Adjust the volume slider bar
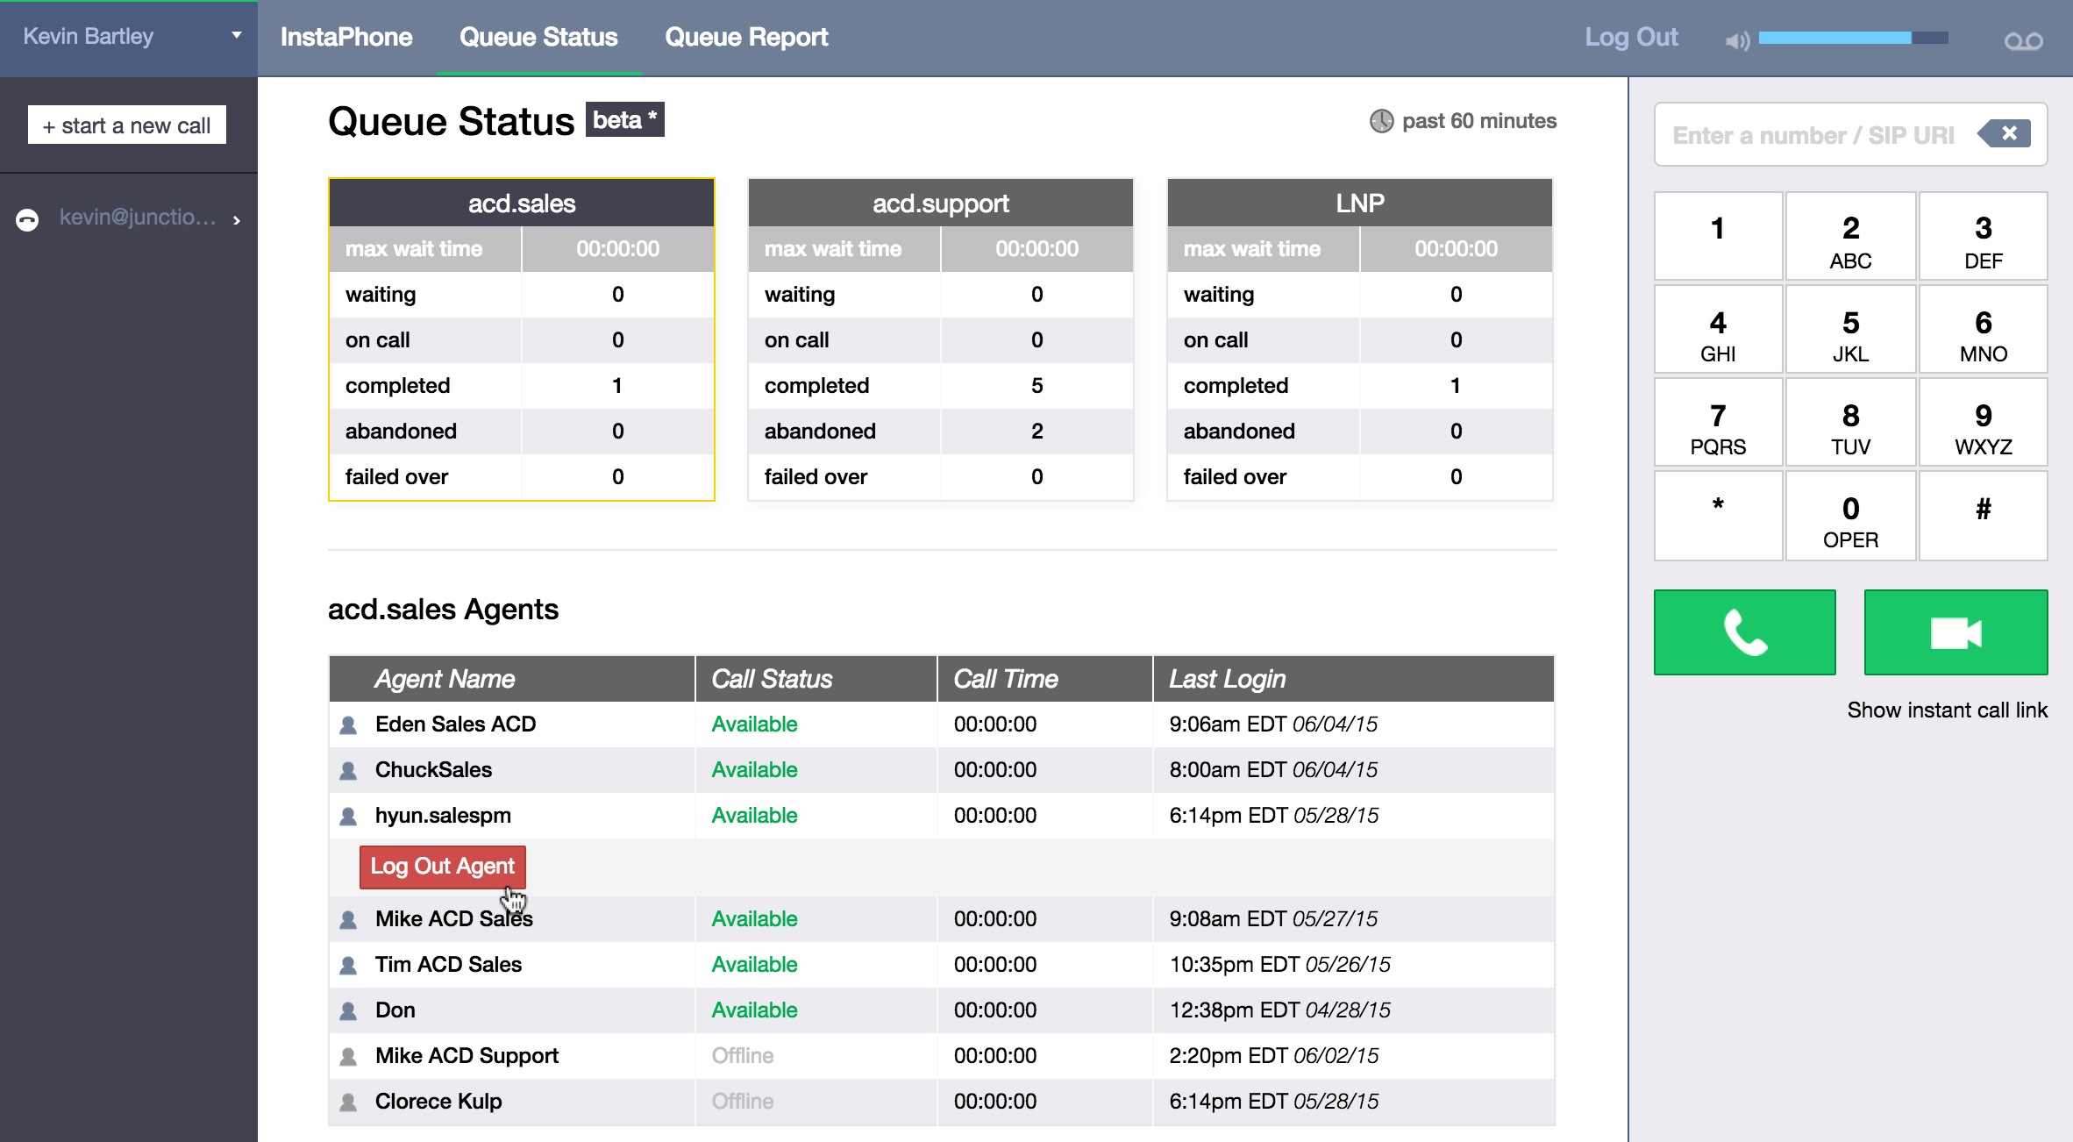 pyautogui.click(x=1852, y=38)
